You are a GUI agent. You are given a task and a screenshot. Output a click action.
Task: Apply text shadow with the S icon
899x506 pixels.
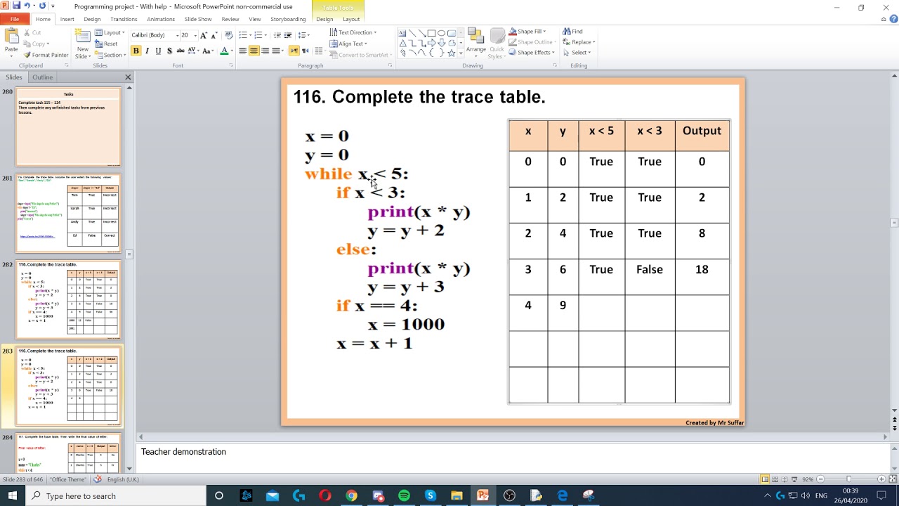click(x=169, y=51)
